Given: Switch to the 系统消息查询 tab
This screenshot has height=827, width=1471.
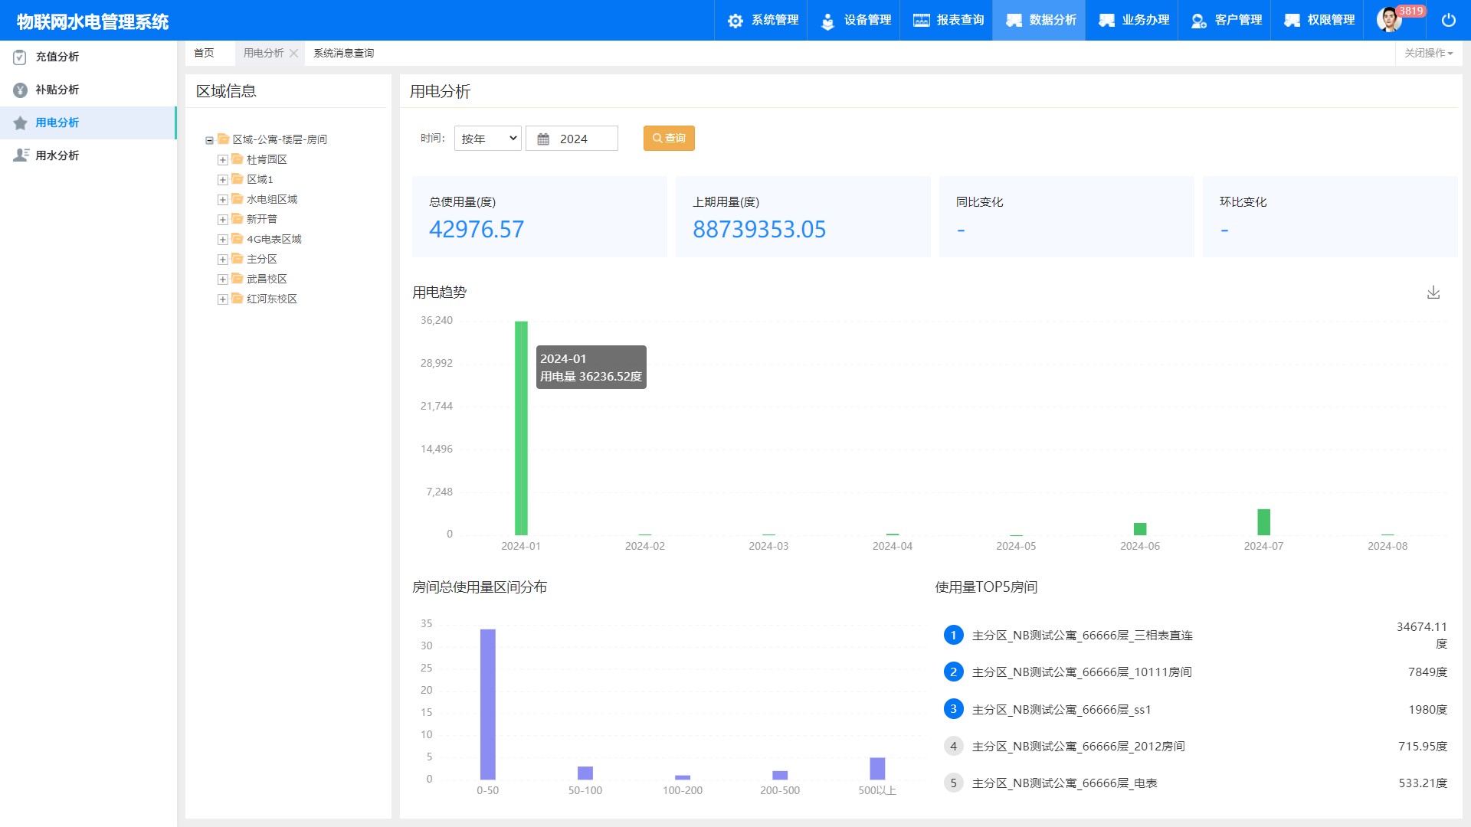Looking at the screenshot, I should click(x=343, y=53).
